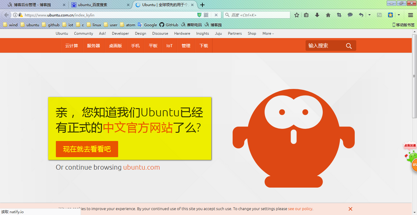Open the blue star extension icon
This screenshot has height=215, width=417.
click(390, 15)
